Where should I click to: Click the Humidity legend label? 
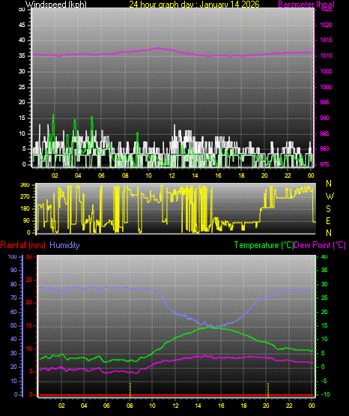click(x=64, y=245)
